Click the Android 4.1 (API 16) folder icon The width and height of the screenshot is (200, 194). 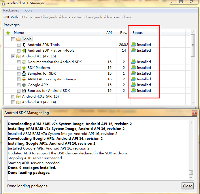click(x=18, y=56)
